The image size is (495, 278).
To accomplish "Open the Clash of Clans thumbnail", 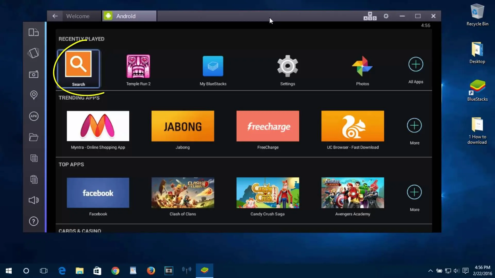I will [183, 193].
